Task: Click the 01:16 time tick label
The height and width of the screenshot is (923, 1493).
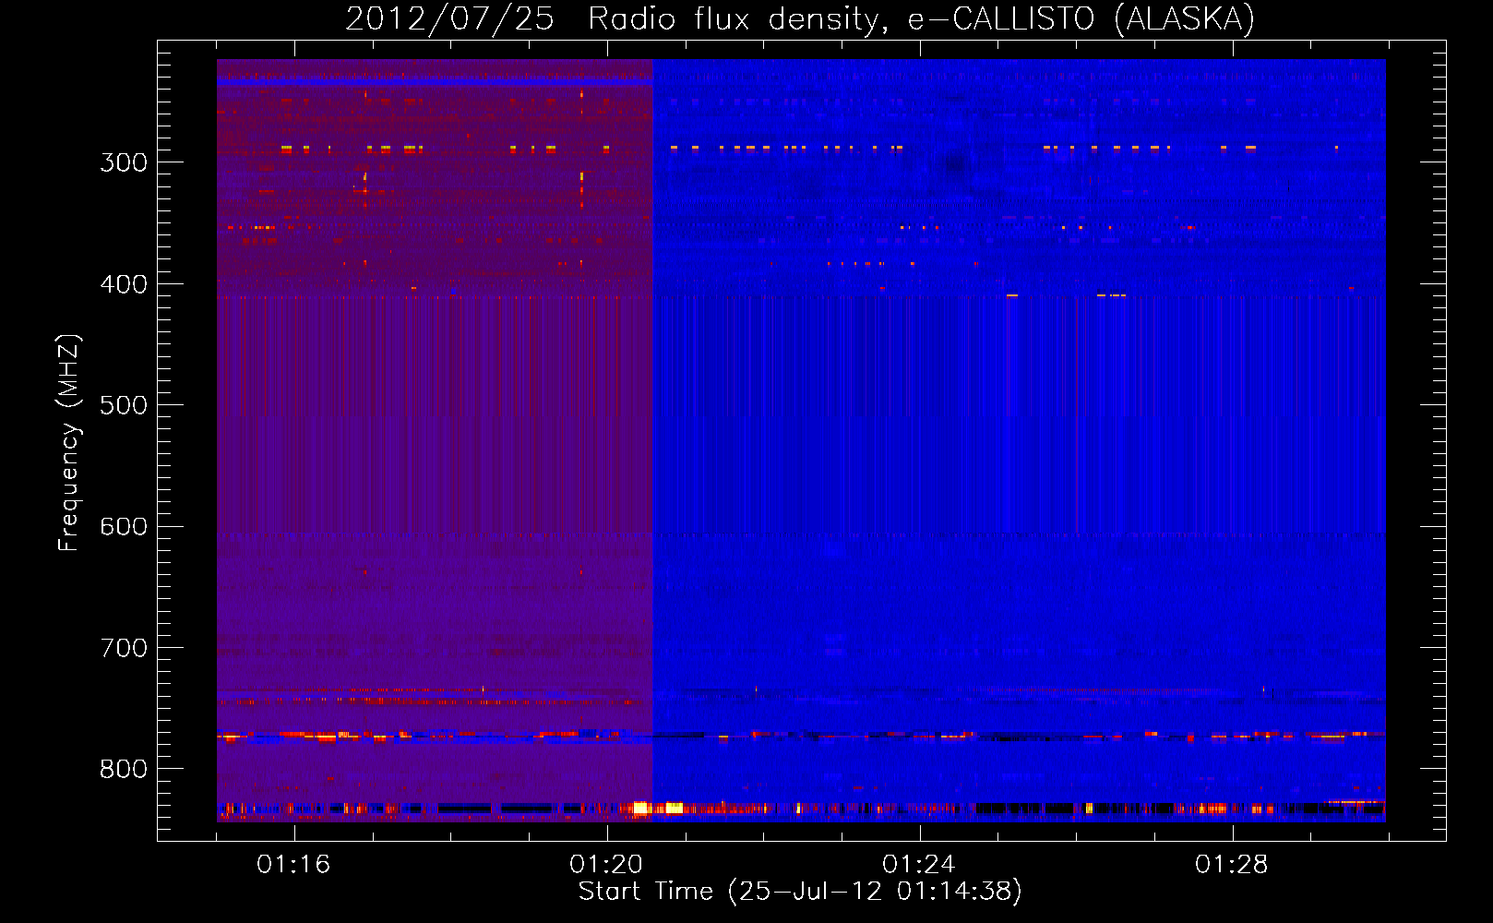Action: coord(293,864)
